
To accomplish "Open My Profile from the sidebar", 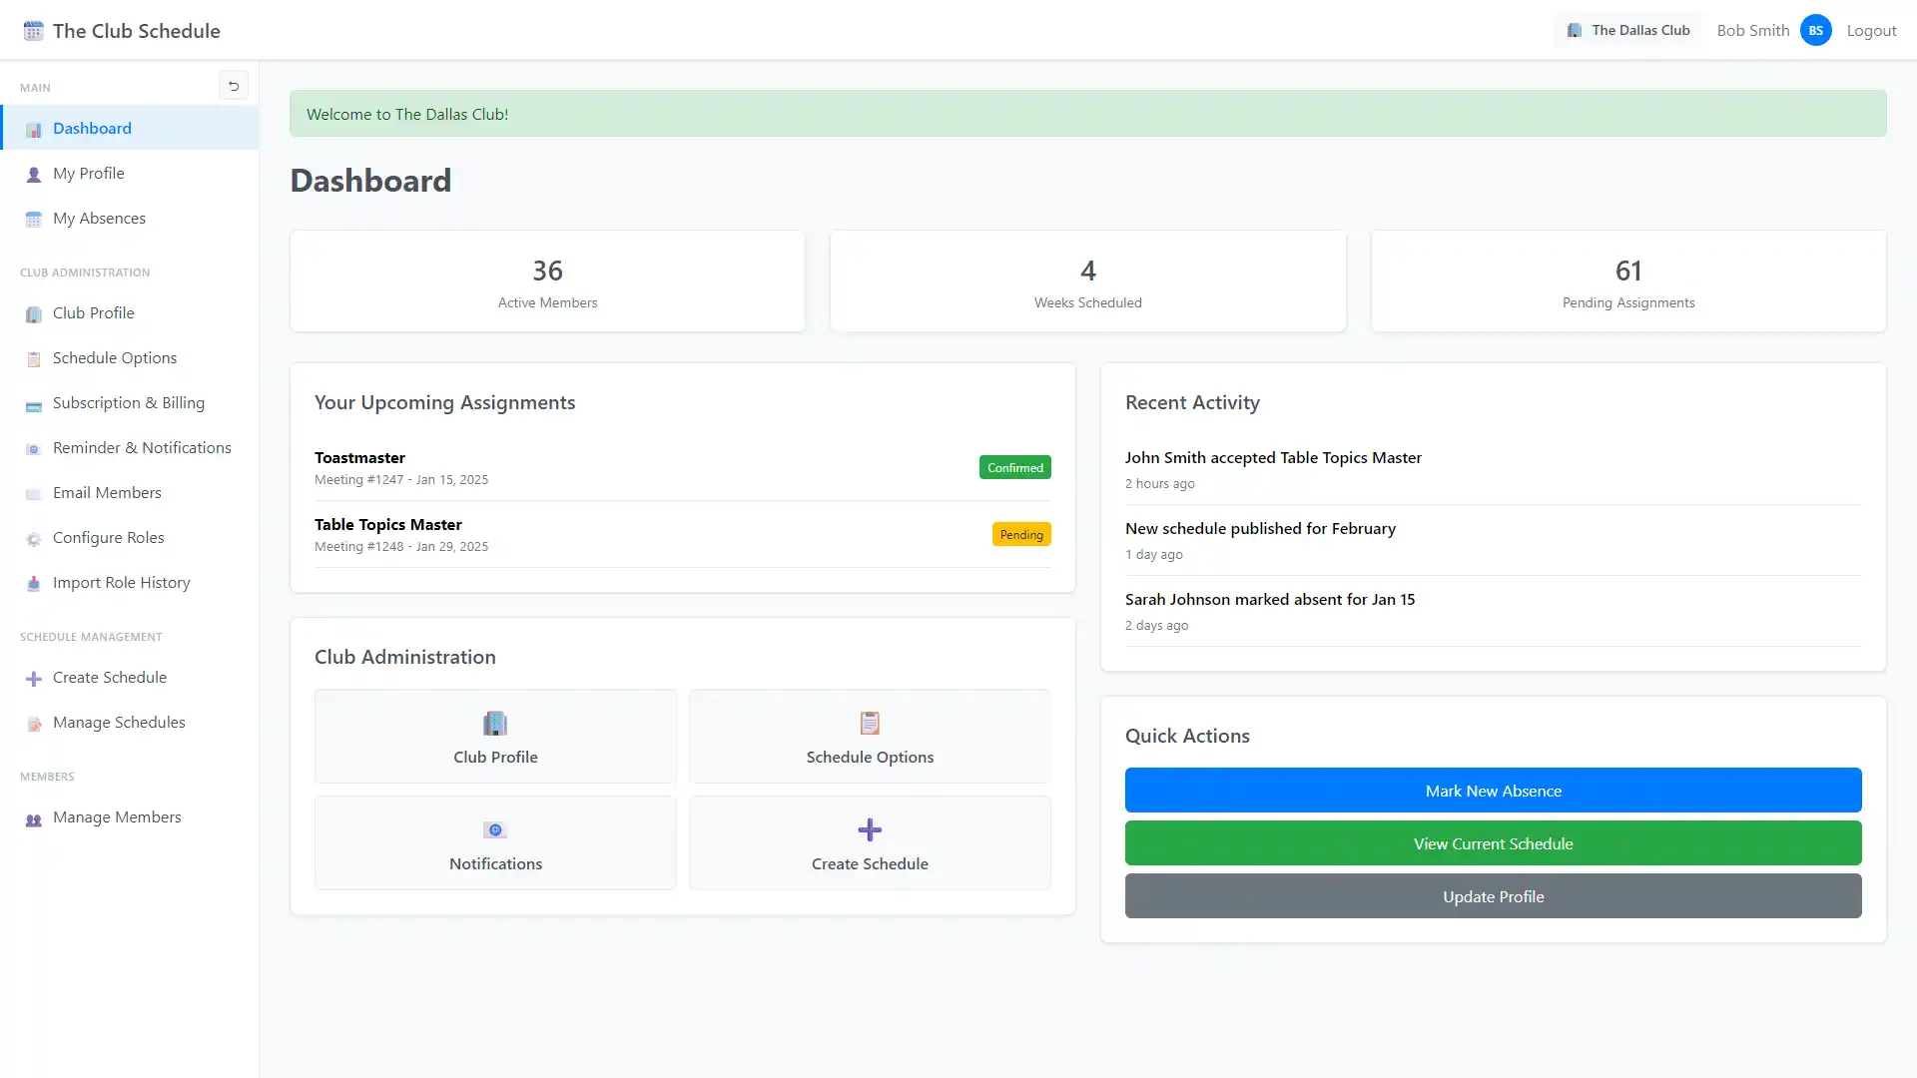I will pos(89,173).
